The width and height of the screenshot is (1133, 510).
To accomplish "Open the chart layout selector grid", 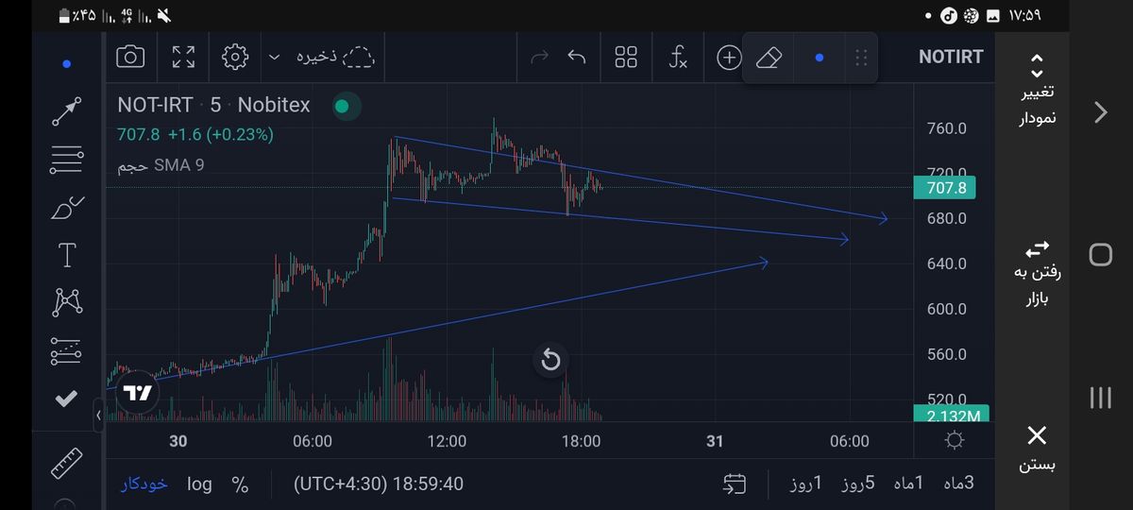I will 626,58.
